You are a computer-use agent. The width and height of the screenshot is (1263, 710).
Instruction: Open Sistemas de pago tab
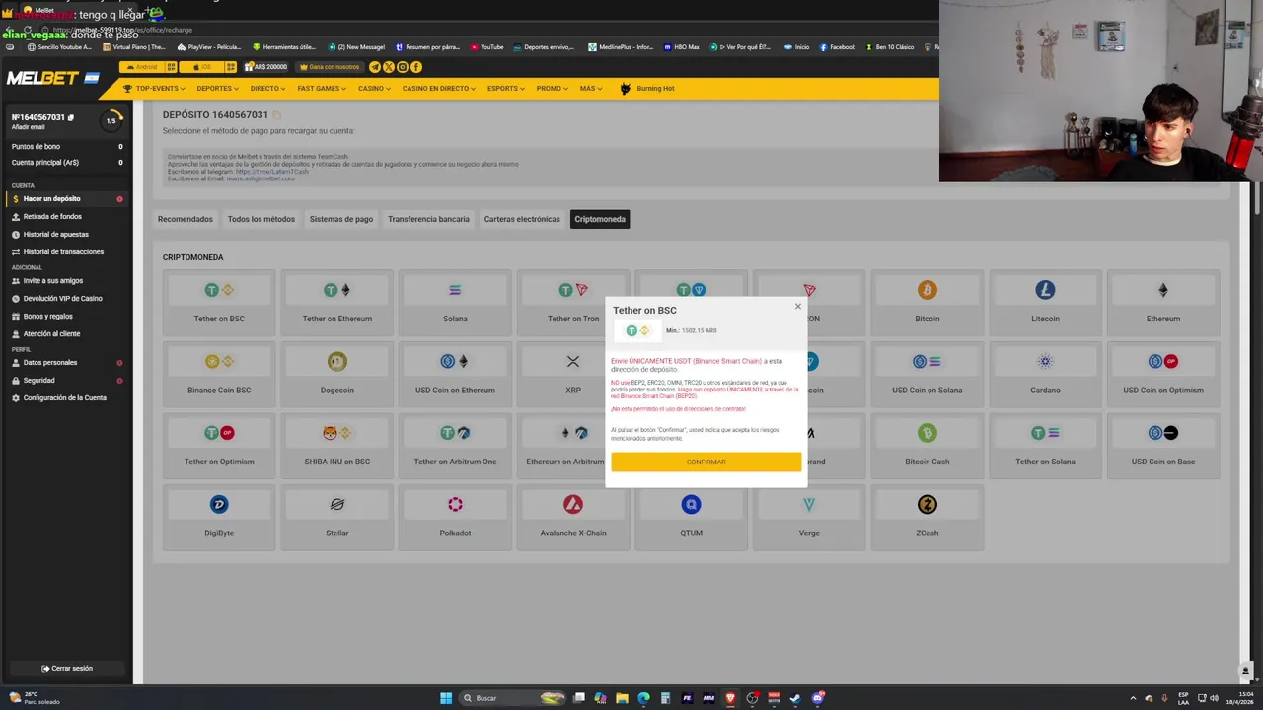(x=341, y=219)
